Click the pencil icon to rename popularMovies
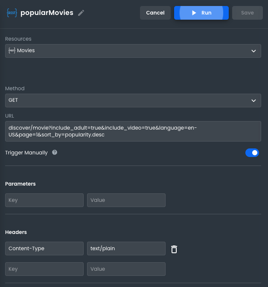Viewport: 268px width, 287px height. pos(81,13)
